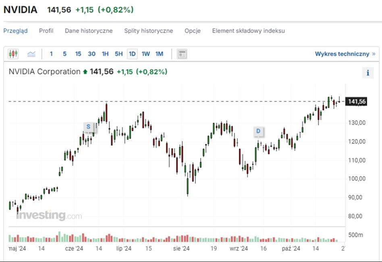Switch to candlestick chart type

pyautogui.click(x=13, y=54)
